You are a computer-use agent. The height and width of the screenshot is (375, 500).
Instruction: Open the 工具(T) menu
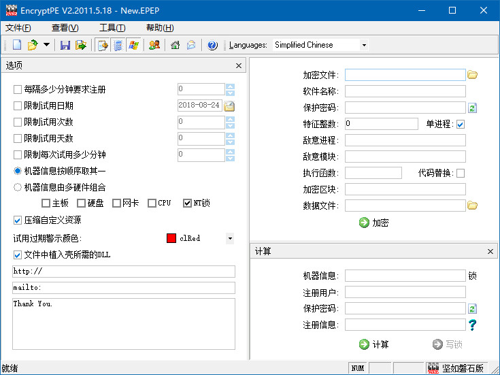tap(112, 28)
